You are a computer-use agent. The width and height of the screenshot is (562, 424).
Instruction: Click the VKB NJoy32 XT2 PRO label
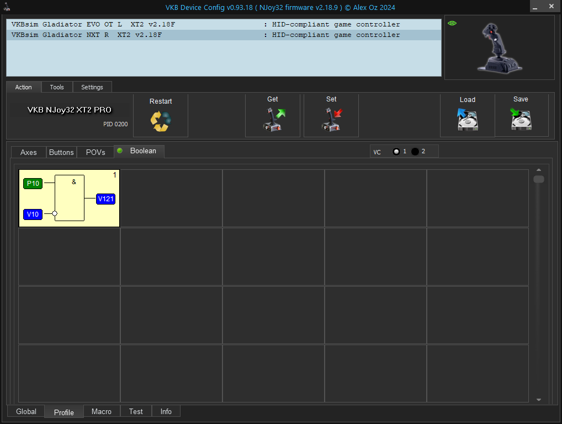[x=70, y=110]
